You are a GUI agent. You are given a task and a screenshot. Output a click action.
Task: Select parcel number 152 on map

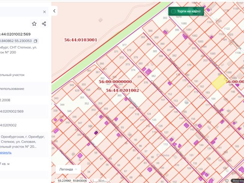coord(170,94)
